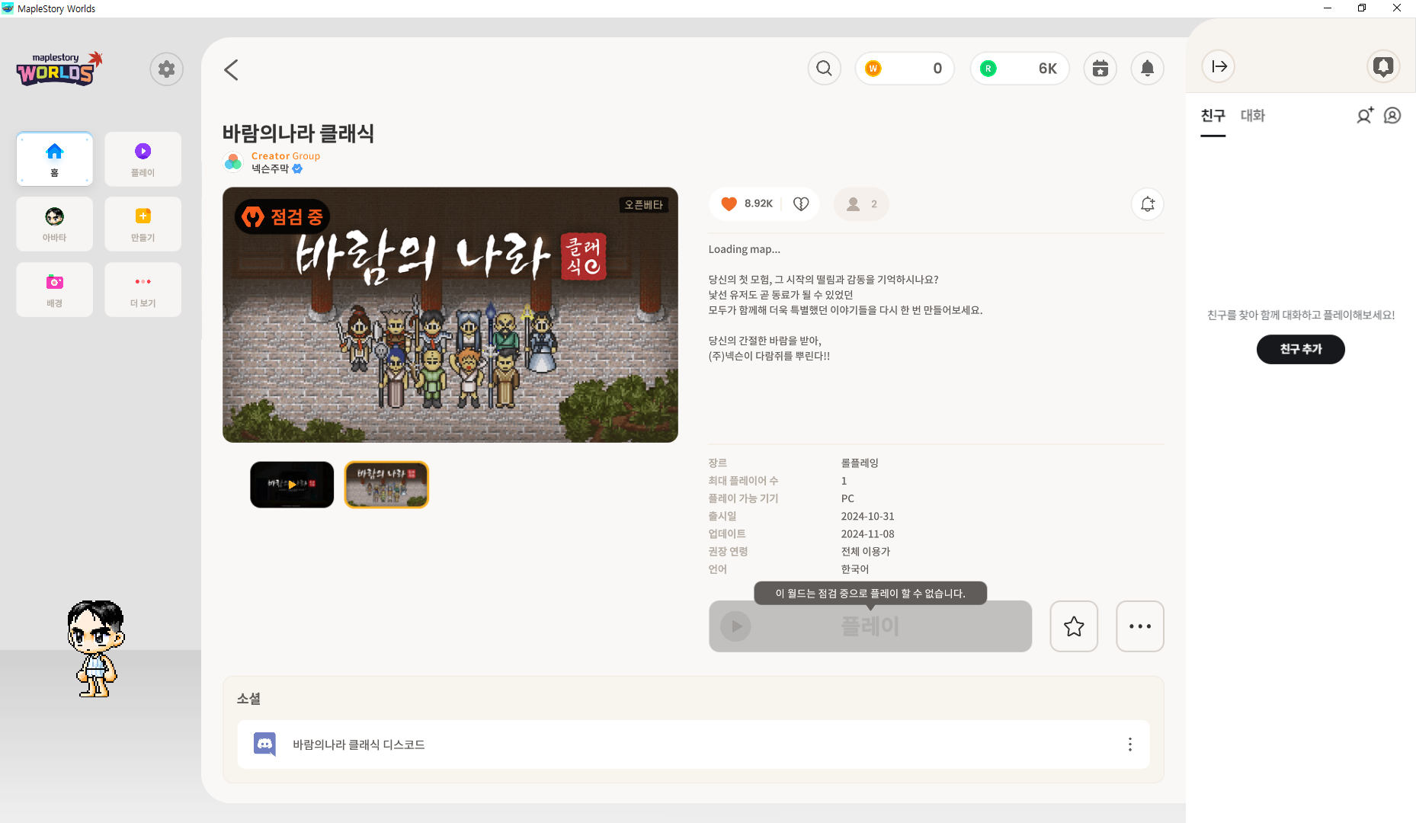Click the disabled 플레이 button

[x=870, y=626]
